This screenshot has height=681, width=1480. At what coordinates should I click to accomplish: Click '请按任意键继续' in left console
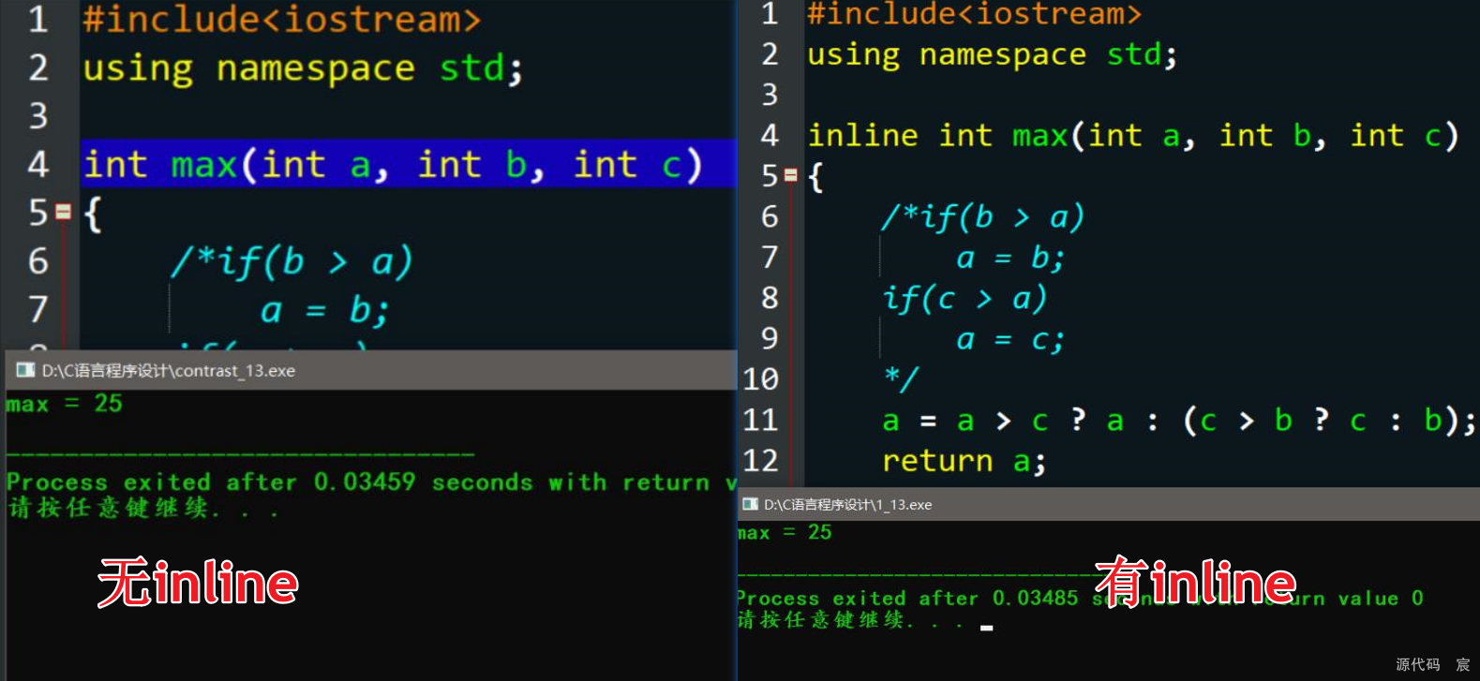tap(109, 509)
